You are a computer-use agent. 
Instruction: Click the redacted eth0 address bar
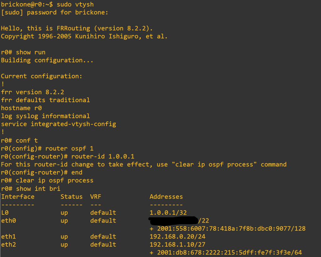[x=173, y=220]
